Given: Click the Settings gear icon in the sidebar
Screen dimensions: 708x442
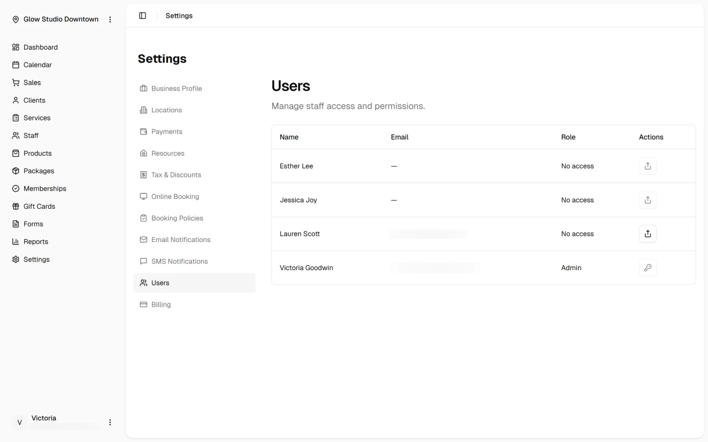Looking at the screenshot, I should pyautogui.click(x=15, y=259).
